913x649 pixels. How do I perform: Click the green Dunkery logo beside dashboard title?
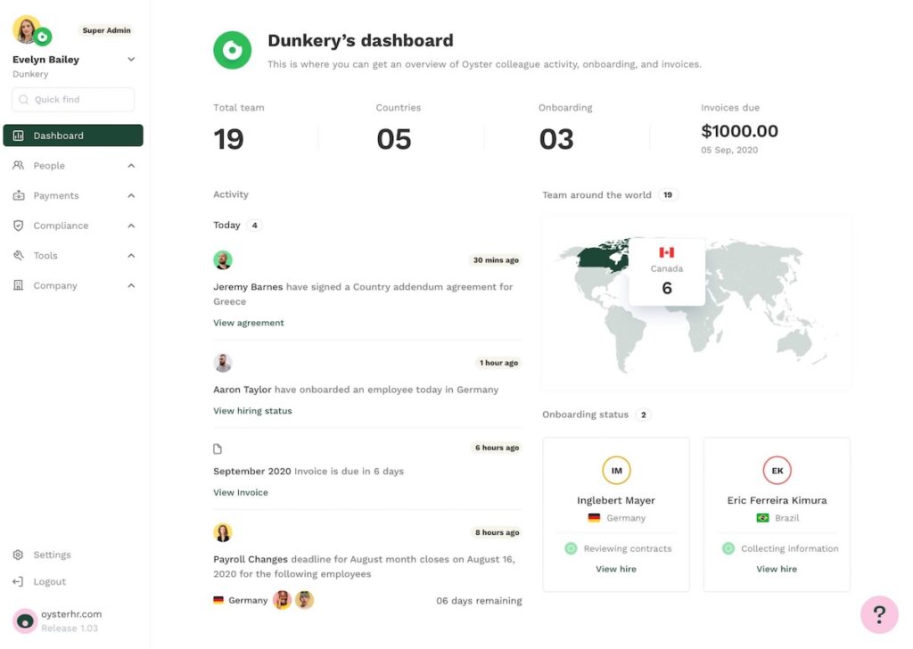coord(233,50)
